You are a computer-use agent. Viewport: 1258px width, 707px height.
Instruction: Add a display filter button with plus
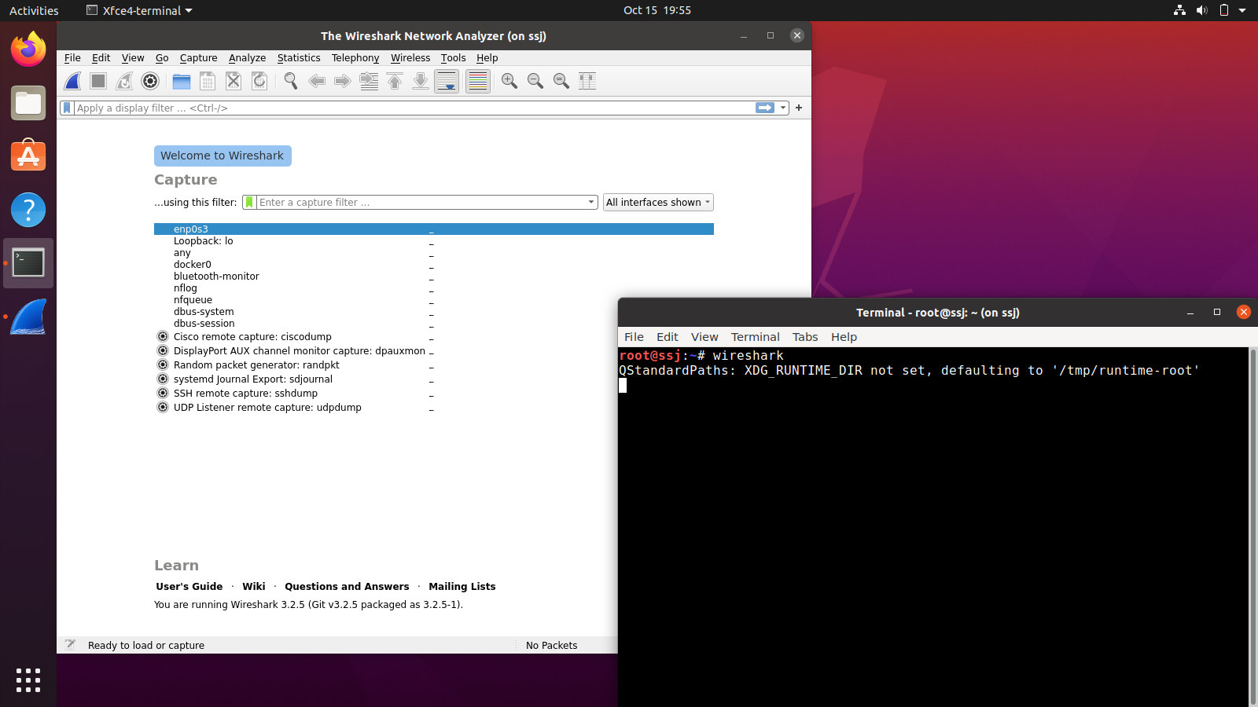[799, 108]
